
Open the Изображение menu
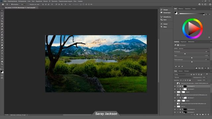pyautogui.click(x=22, y=1)
